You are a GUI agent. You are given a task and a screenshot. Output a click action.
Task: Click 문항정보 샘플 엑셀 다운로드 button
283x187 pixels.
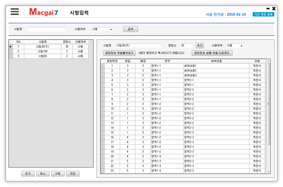pyautogui.click(x=212, y=53)
